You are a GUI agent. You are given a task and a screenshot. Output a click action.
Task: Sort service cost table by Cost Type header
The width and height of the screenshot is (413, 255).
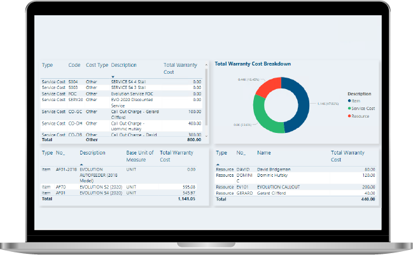[x=97, y=65]
